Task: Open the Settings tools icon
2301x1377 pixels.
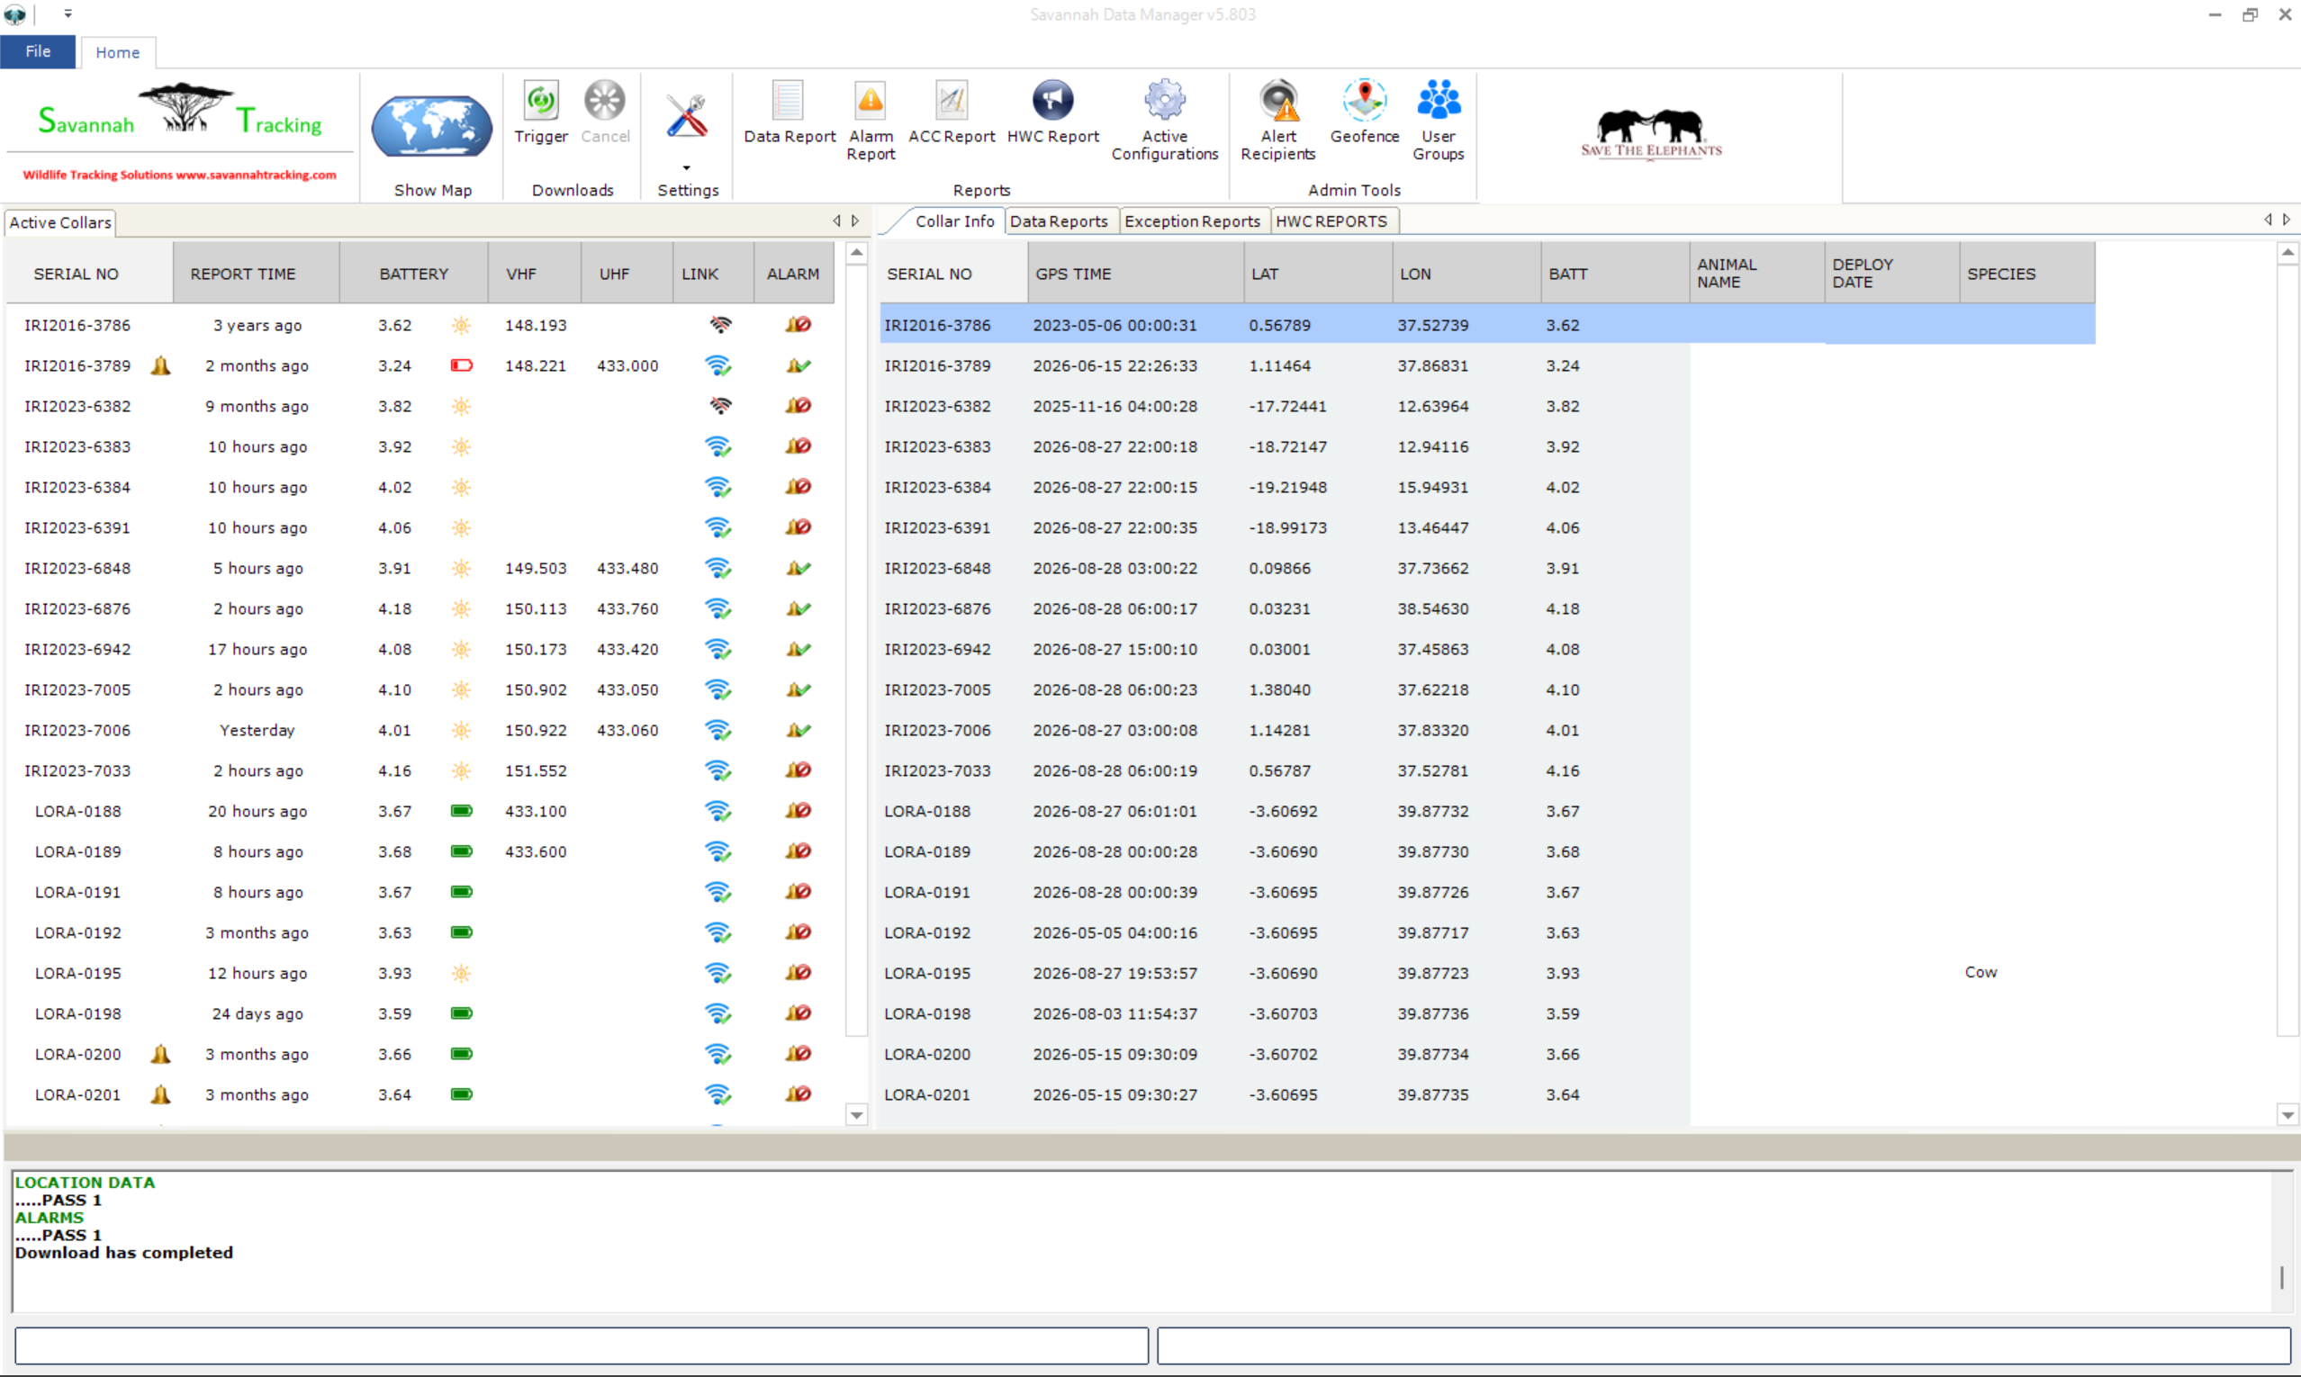Action: coord(687,116)
